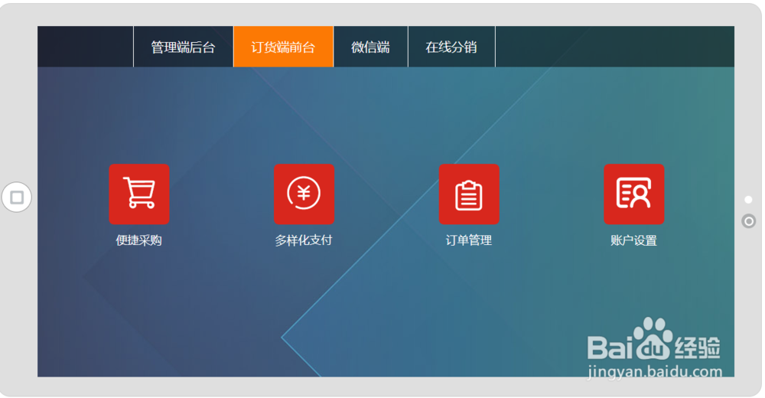Tap the tablet camera lens ring
765x398 pixels.
(x=748, y=221)
